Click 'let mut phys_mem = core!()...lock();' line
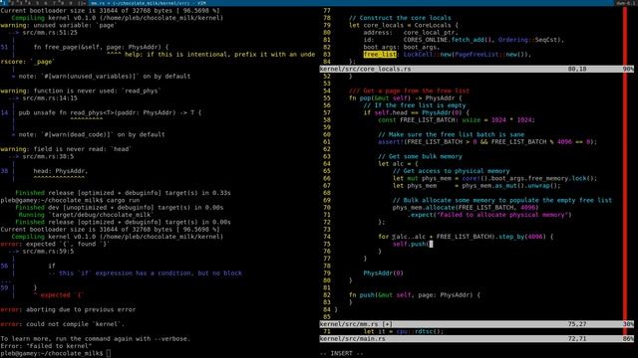 tap(495, 179)
